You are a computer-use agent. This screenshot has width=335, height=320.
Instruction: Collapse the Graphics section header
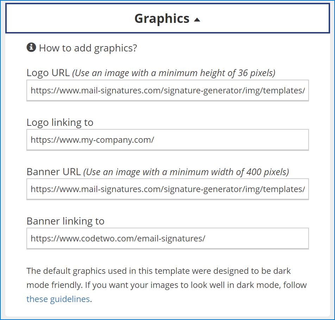click(167, 18)
